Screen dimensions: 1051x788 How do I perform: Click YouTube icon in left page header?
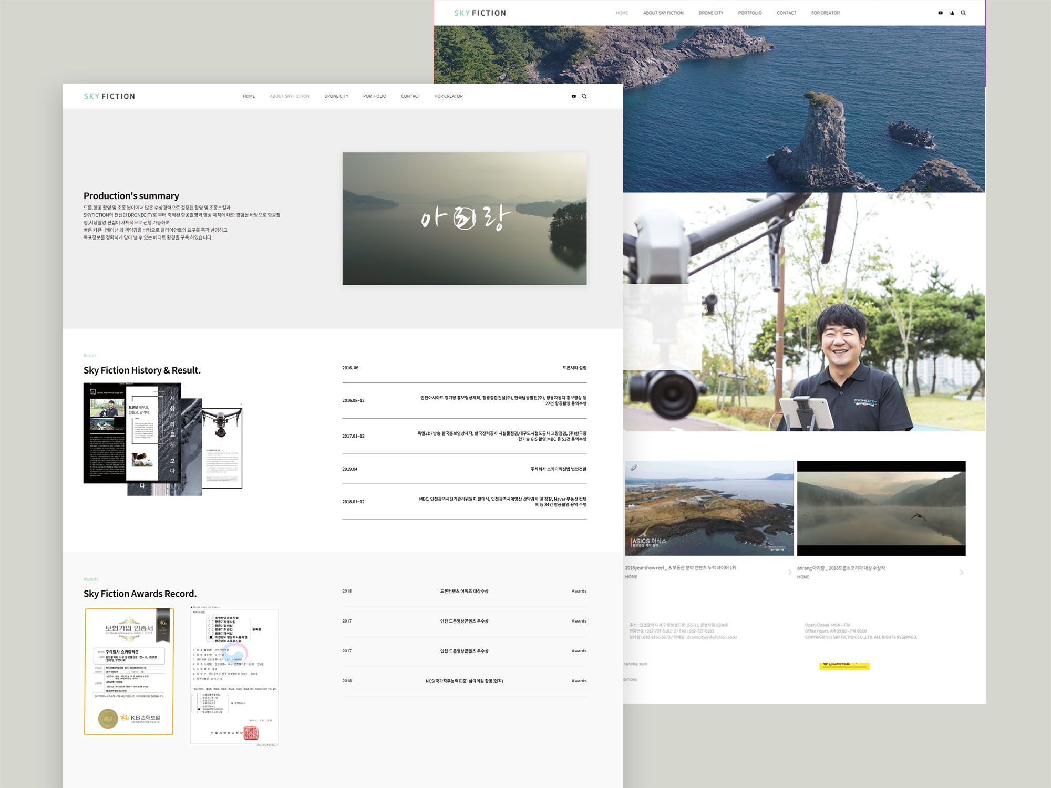coord(573,96)
